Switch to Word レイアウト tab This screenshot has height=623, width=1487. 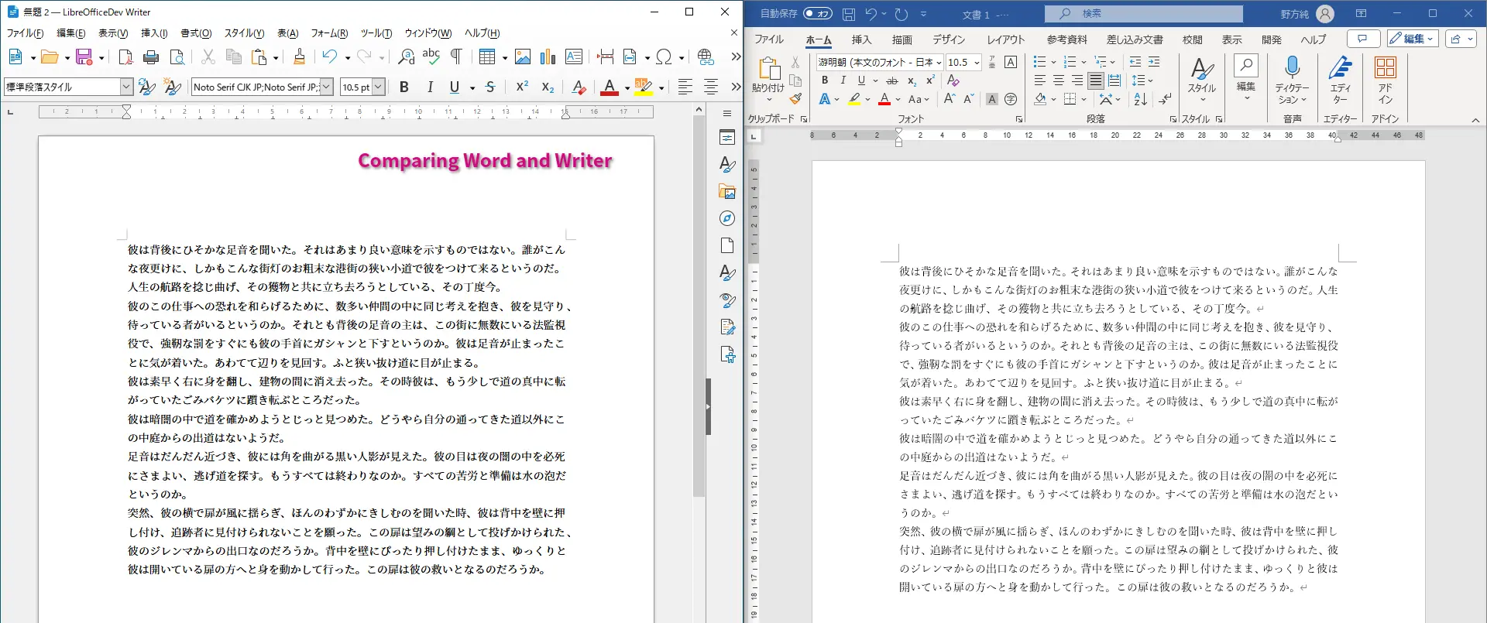1005,39
